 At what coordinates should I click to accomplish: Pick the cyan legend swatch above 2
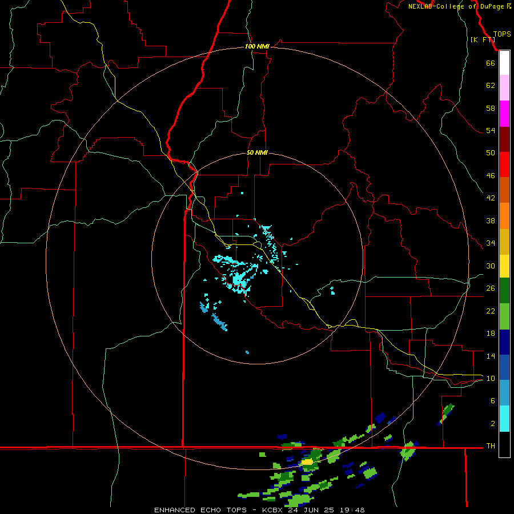[504, 419]
